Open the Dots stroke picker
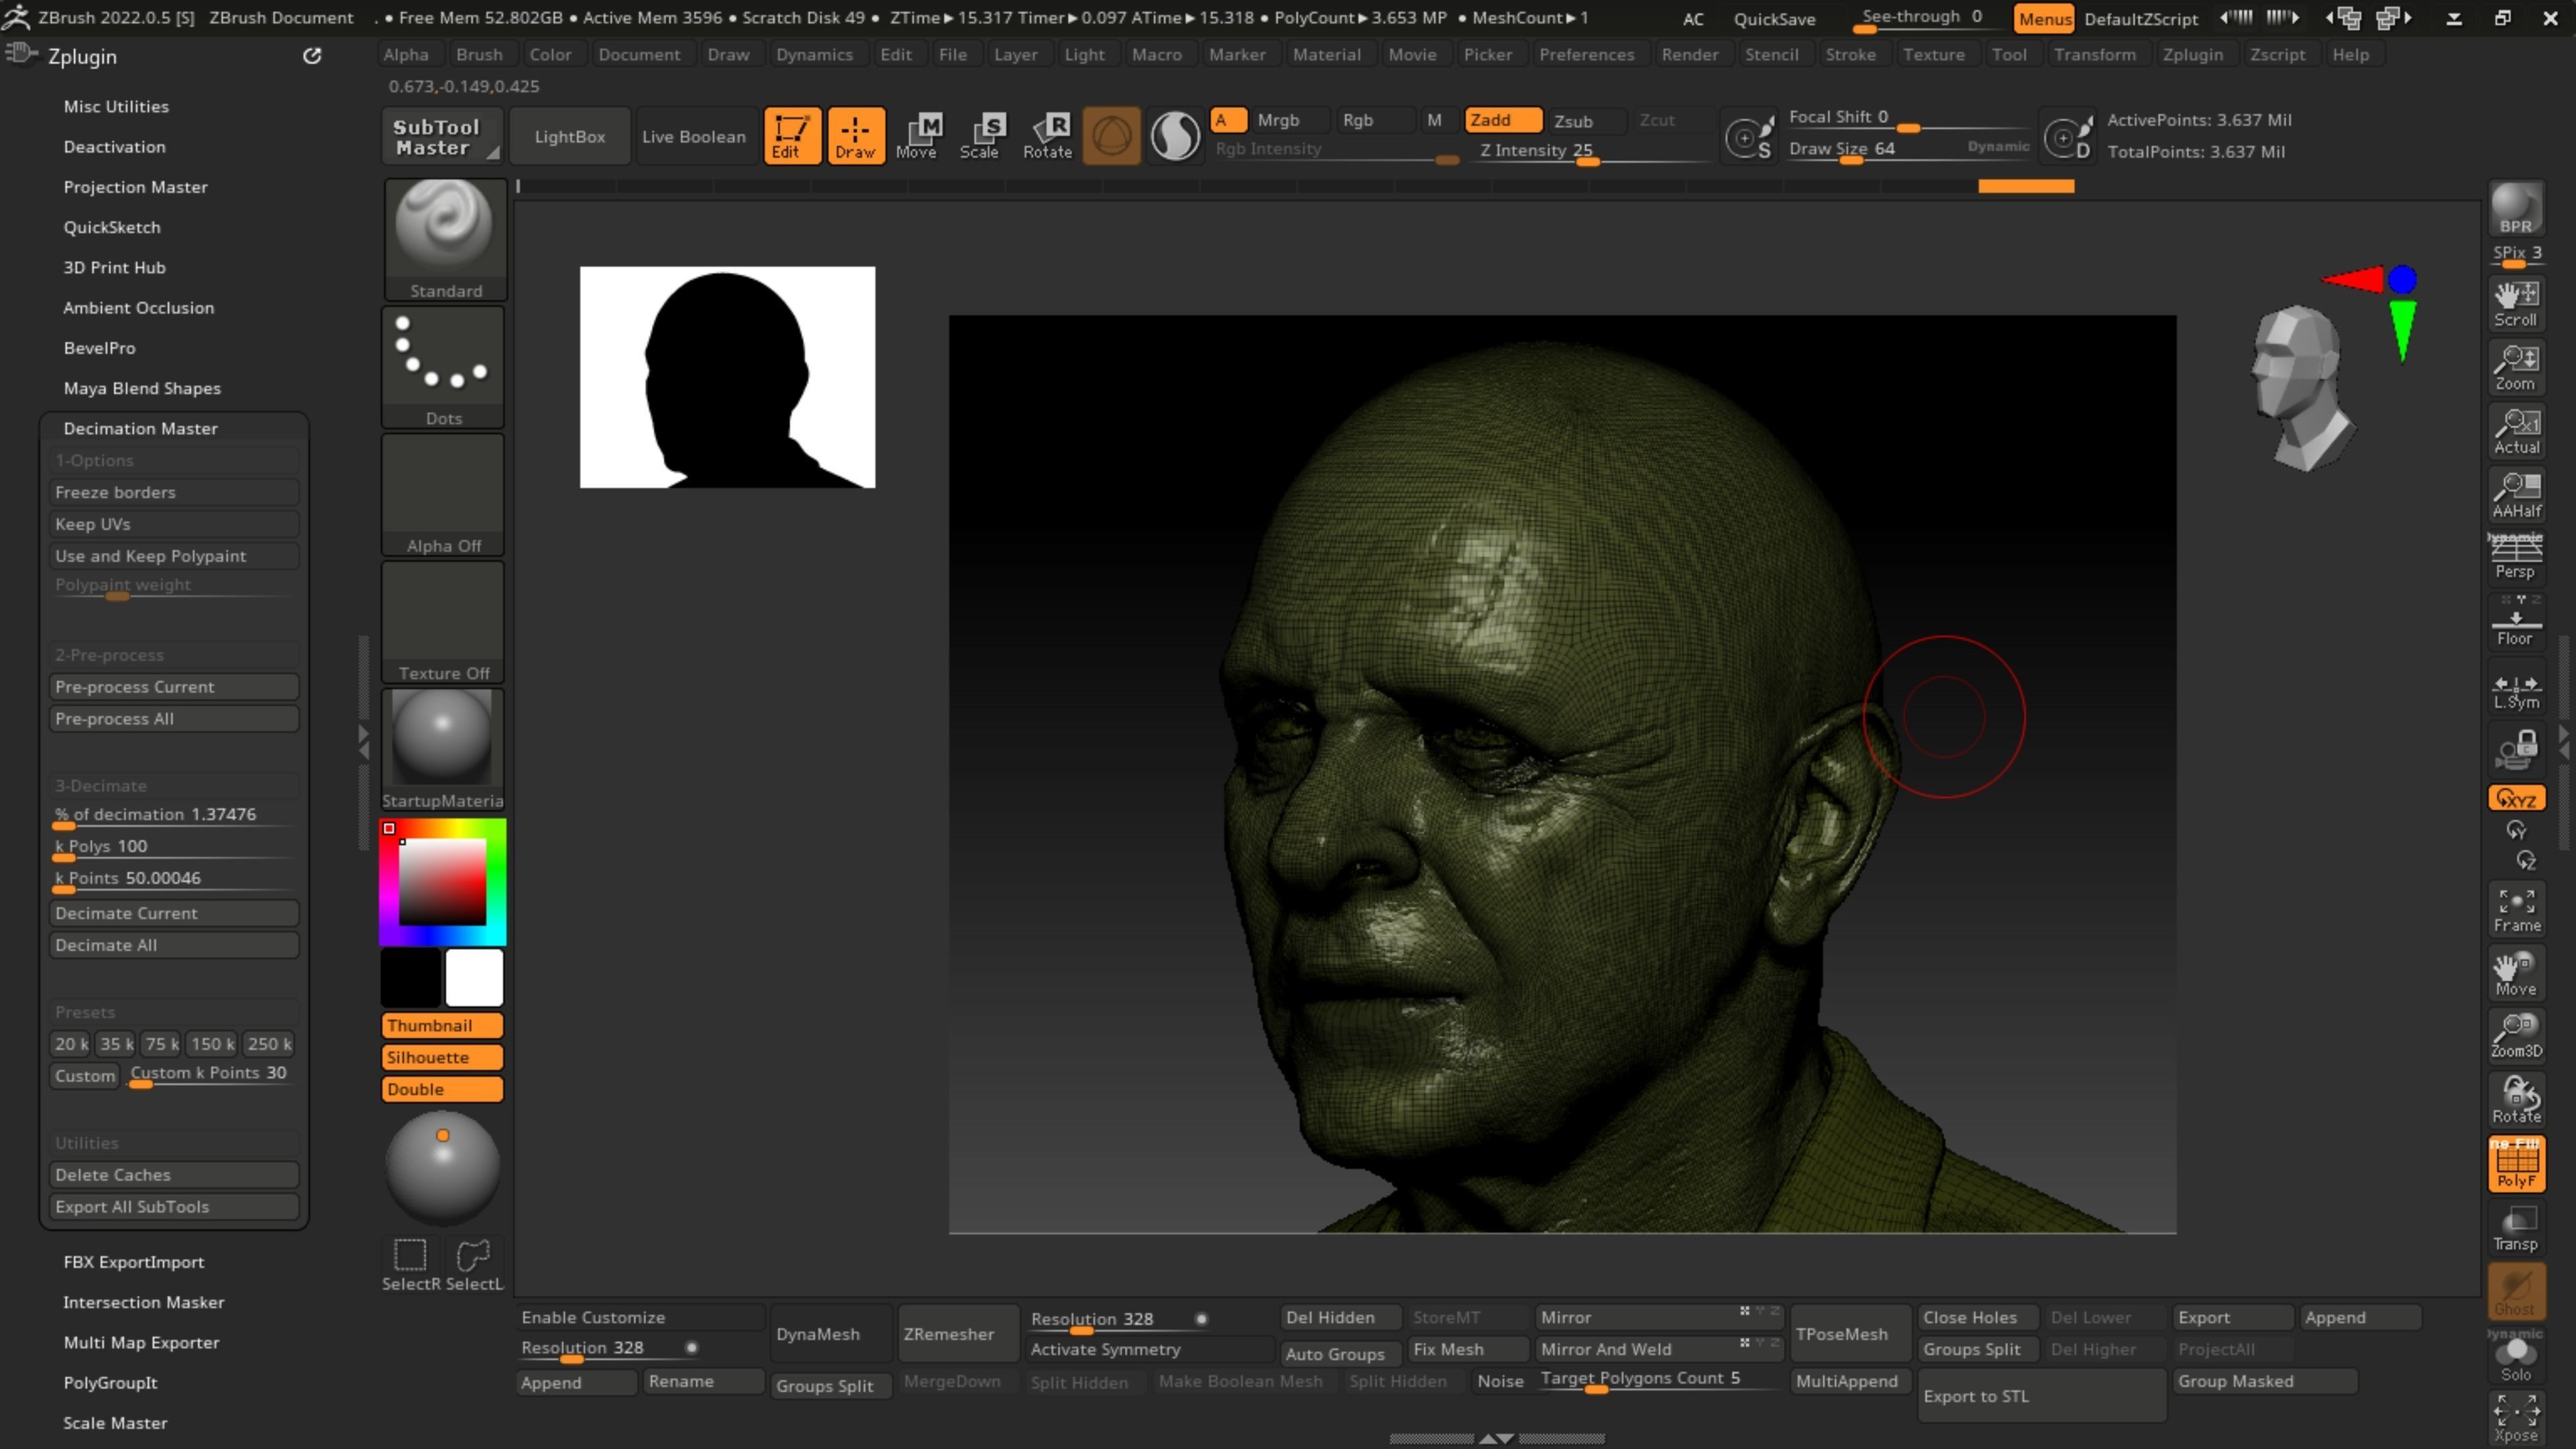2576x1449 pixels. 443,367
